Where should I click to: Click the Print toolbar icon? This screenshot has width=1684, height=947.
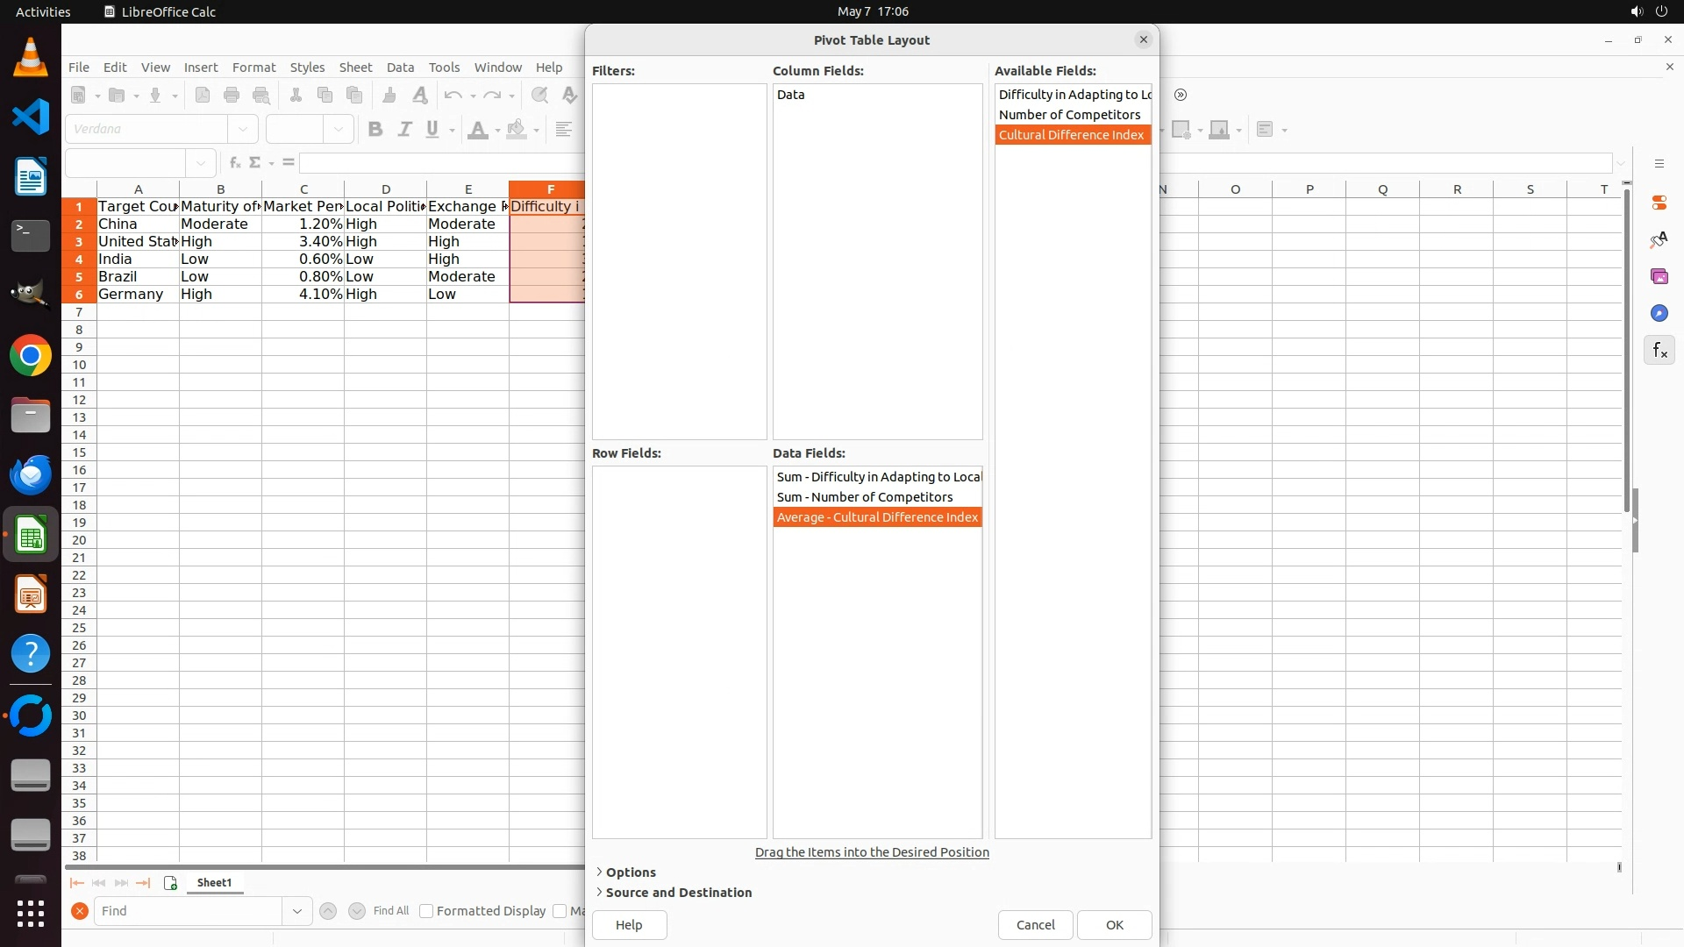[232, 96]
